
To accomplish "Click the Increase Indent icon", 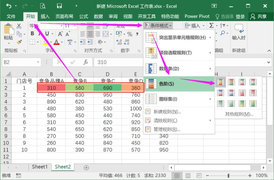I will point(90,42).
